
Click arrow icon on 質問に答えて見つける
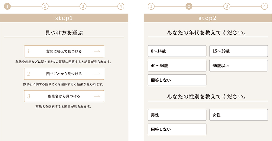[x=97, y=51]
